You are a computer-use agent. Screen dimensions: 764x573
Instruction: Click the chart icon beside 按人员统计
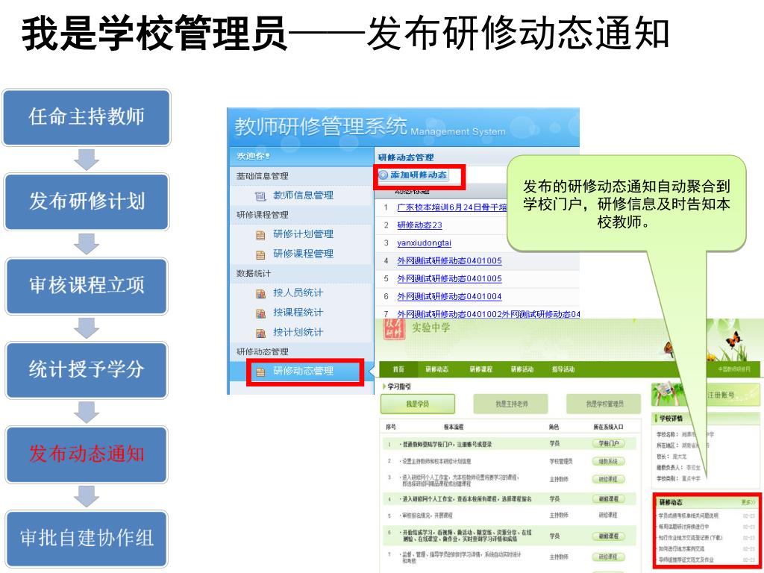260,293
